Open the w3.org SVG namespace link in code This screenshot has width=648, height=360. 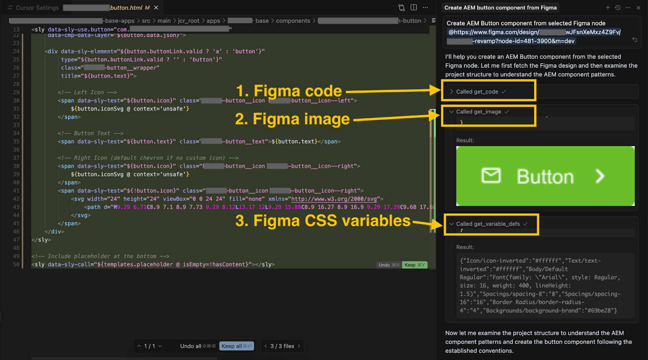334,199
